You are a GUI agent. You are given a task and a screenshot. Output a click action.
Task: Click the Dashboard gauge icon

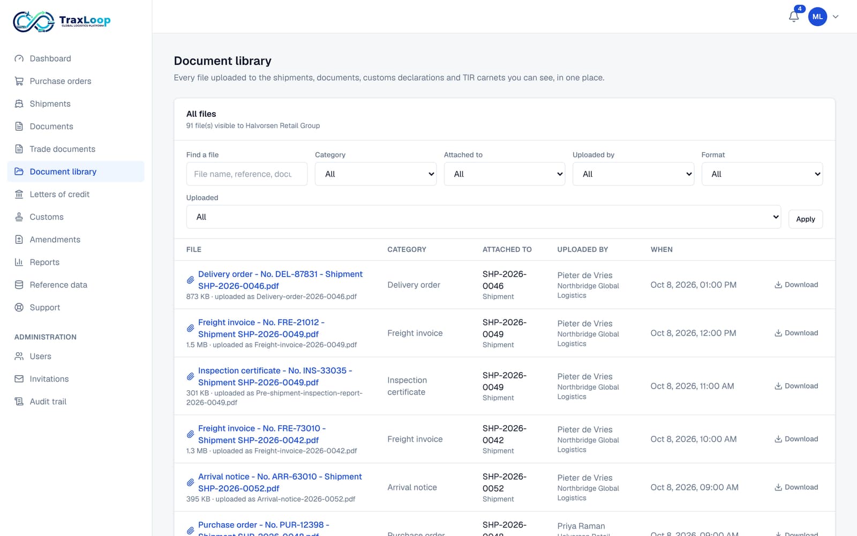click(19, 58)
